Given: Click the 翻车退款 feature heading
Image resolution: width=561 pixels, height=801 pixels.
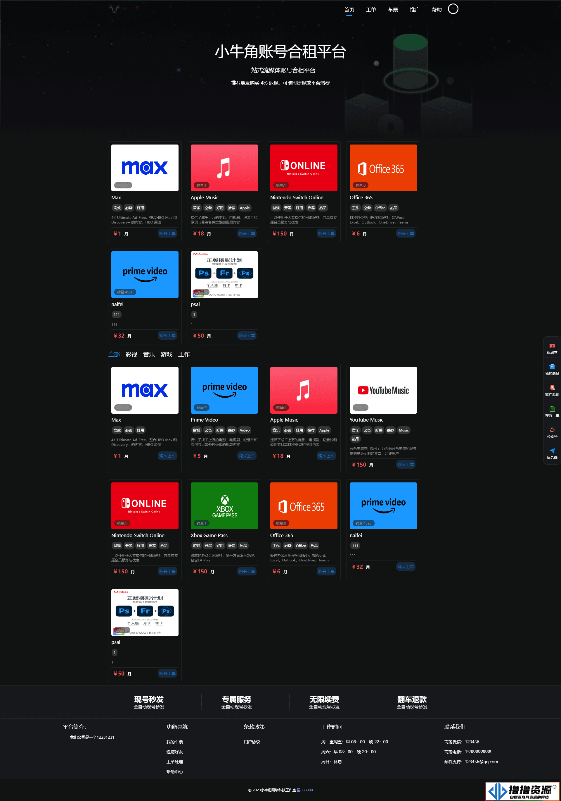Looking at the screenshot, I should click(412, 699).
